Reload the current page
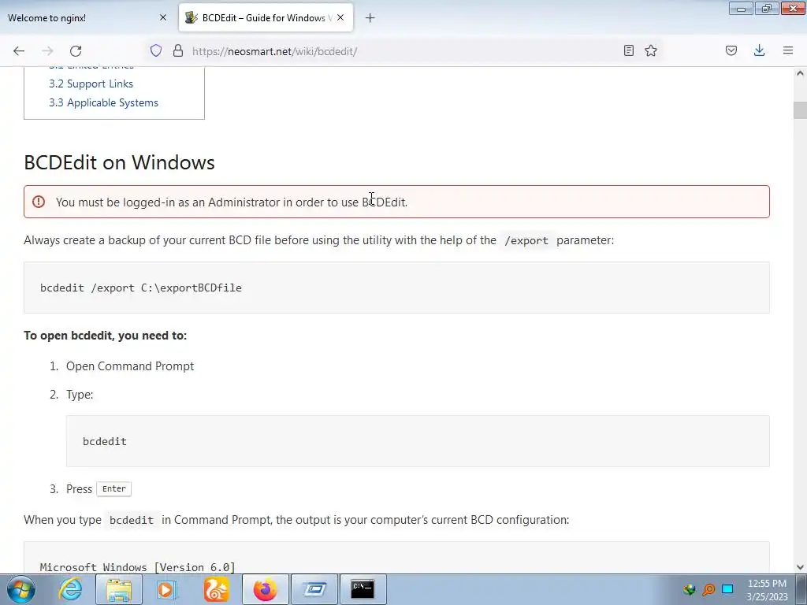 click(76, 51)
